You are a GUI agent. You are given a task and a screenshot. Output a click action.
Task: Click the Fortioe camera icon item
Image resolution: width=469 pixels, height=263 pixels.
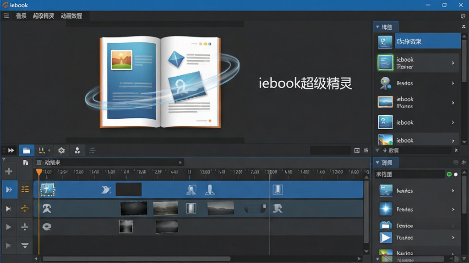click(x=386, y=225)
